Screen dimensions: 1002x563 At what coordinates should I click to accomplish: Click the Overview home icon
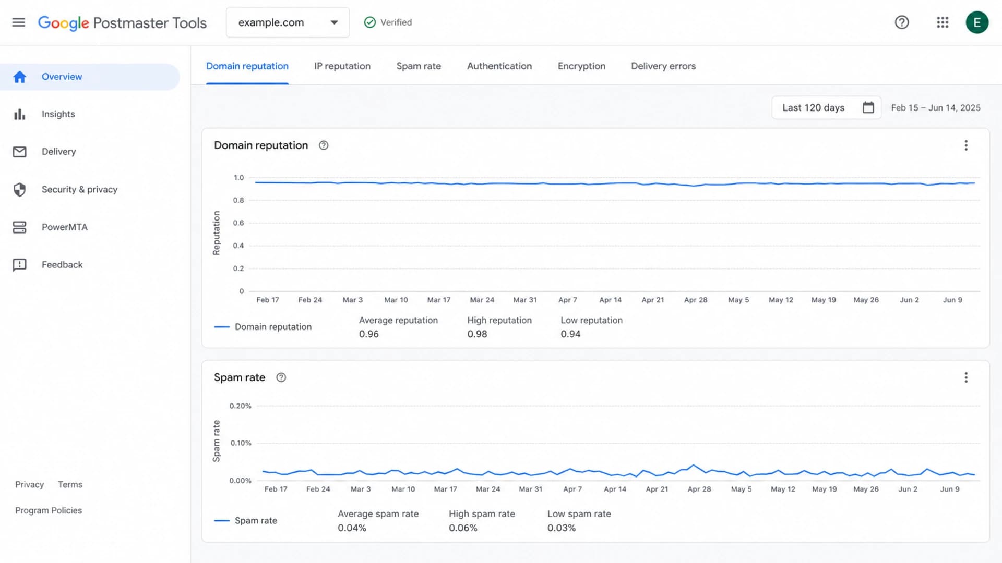coord(20,77)
